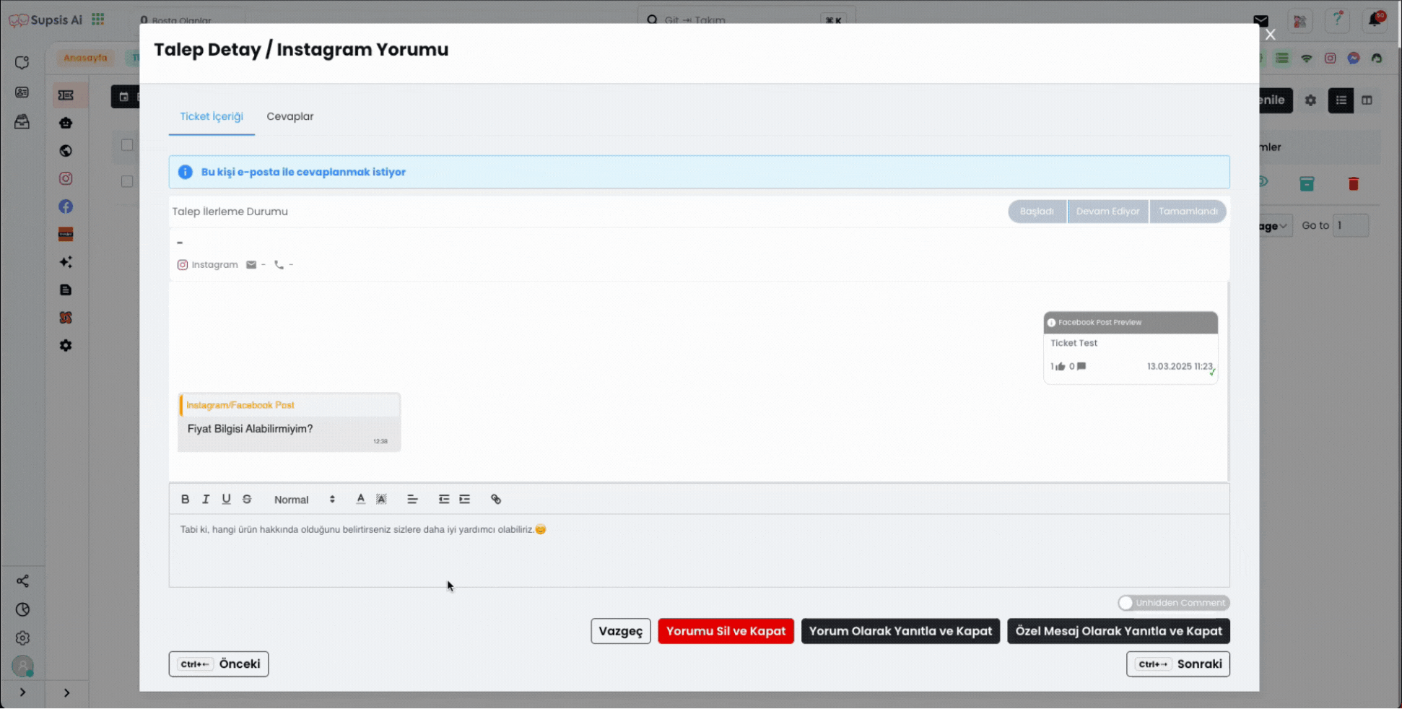Click the Instagram source icon in ticket info
The width and height of the screenshot is (1402, 709).
point(183,265)
